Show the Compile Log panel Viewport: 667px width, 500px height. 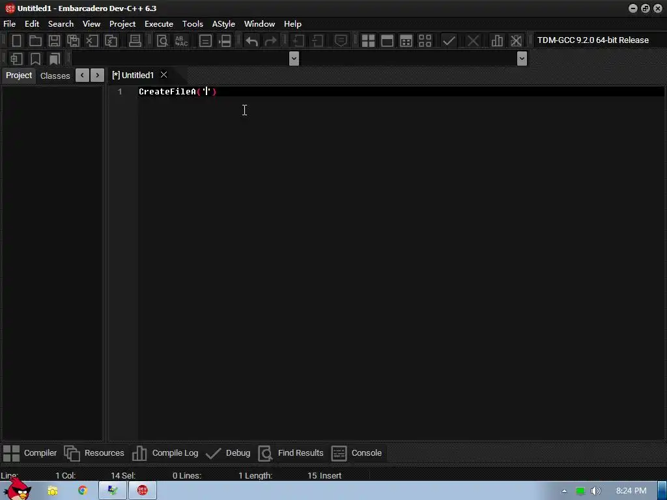coord(165,453)
